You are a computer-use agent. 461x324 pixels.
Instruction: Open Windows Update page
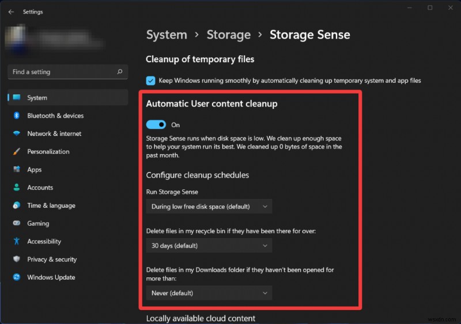[67, 277]
